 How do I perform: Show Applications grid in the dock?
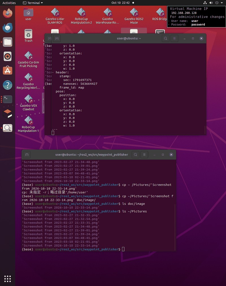(x=7, y=279)
